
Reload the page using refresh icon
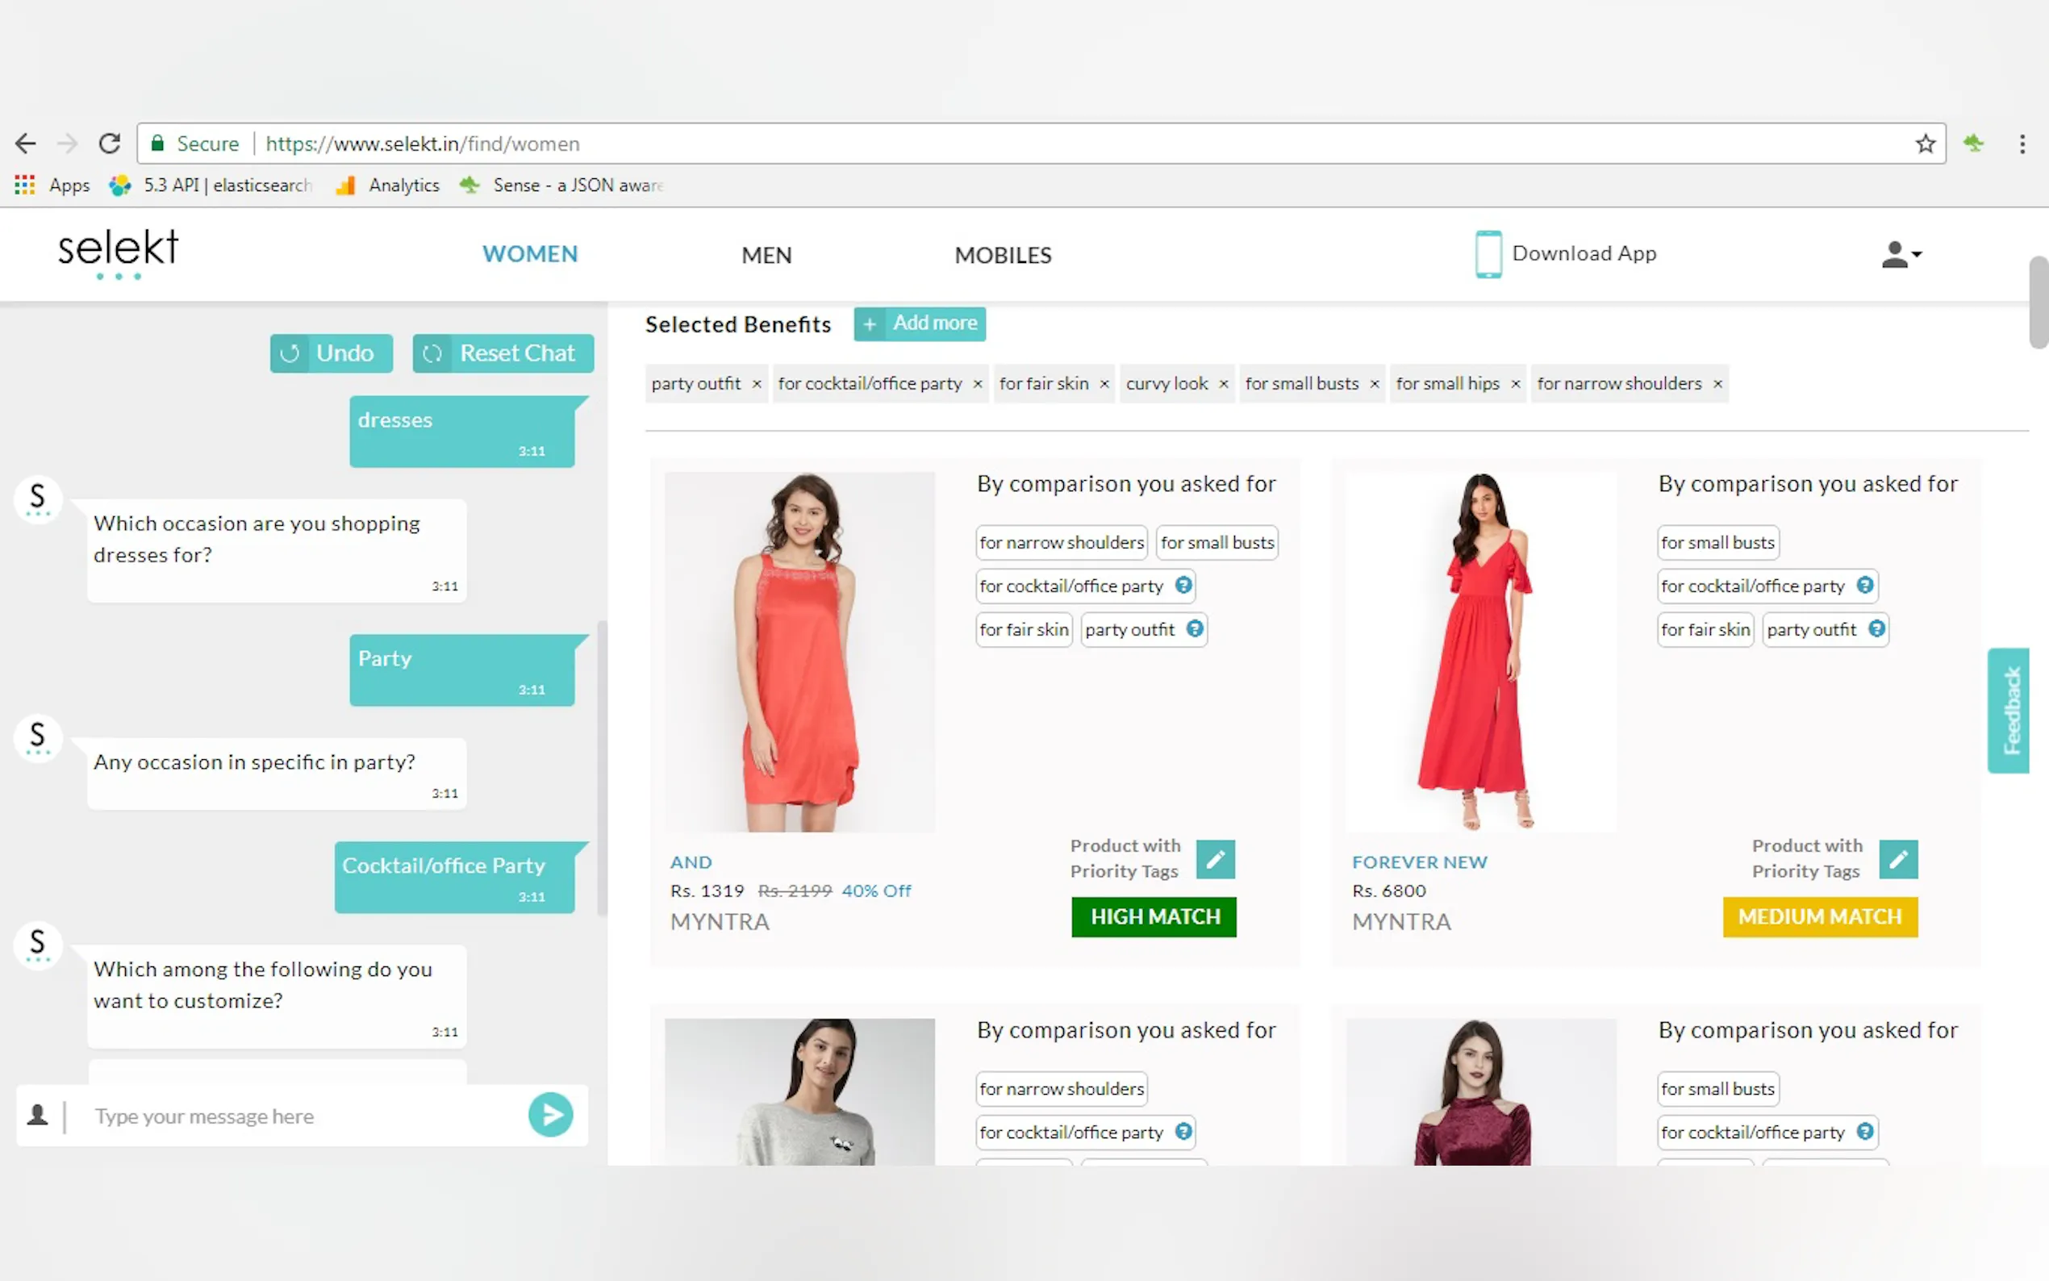(x=109, y=144)
